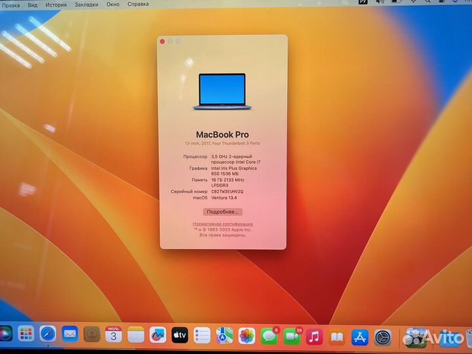This screenshot has height=354, width=472.
Task: Click the Подробнее… button
Action: (x=222, y=212)
